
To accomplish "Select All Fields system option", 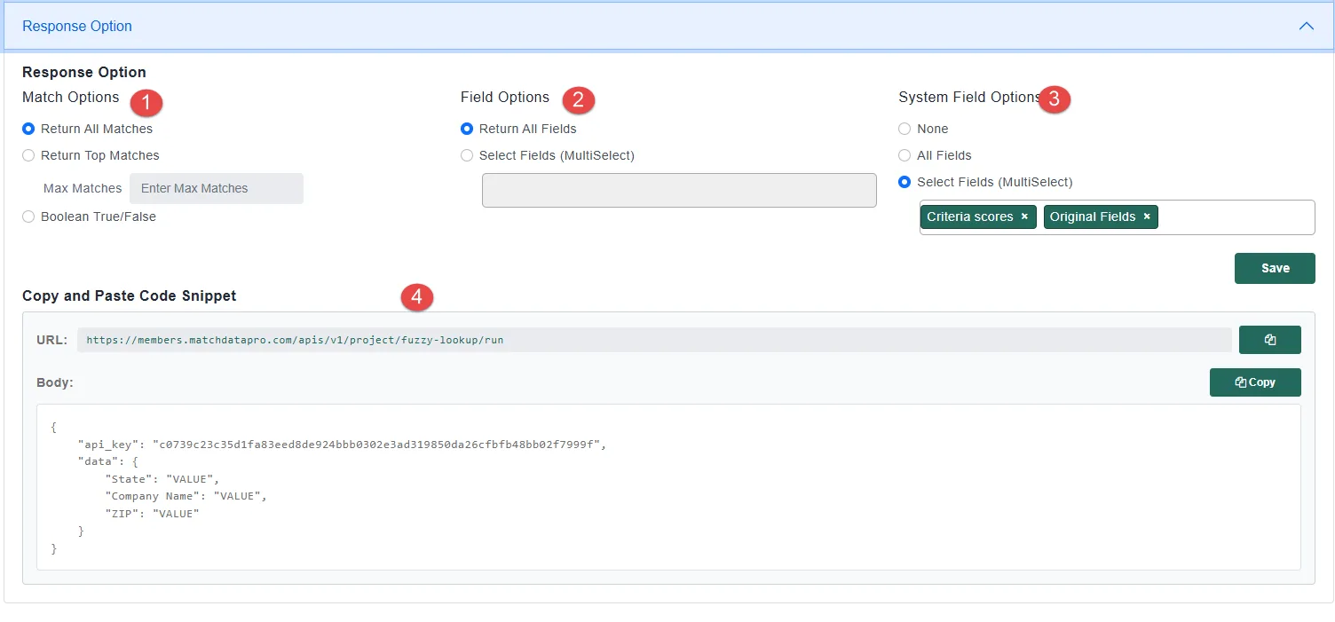I will (x=904, y=155).
